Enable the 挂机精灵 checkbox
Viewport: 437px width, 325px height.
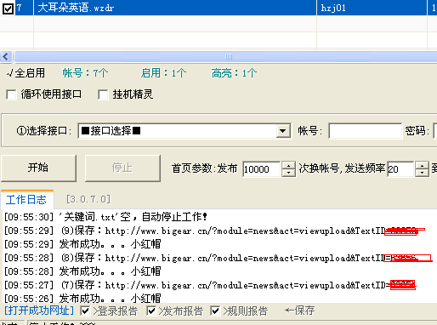[103, 94]
